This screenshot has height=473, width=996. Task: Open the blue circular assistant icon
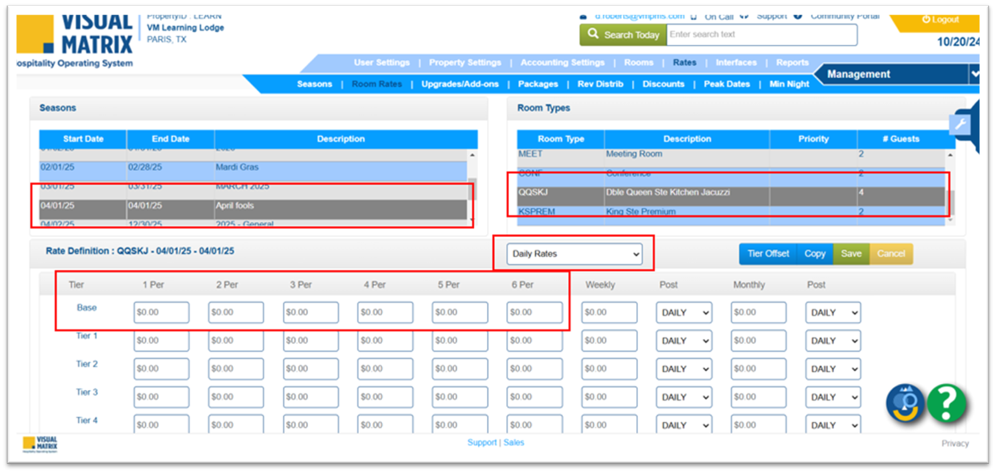tap(905, 404)
